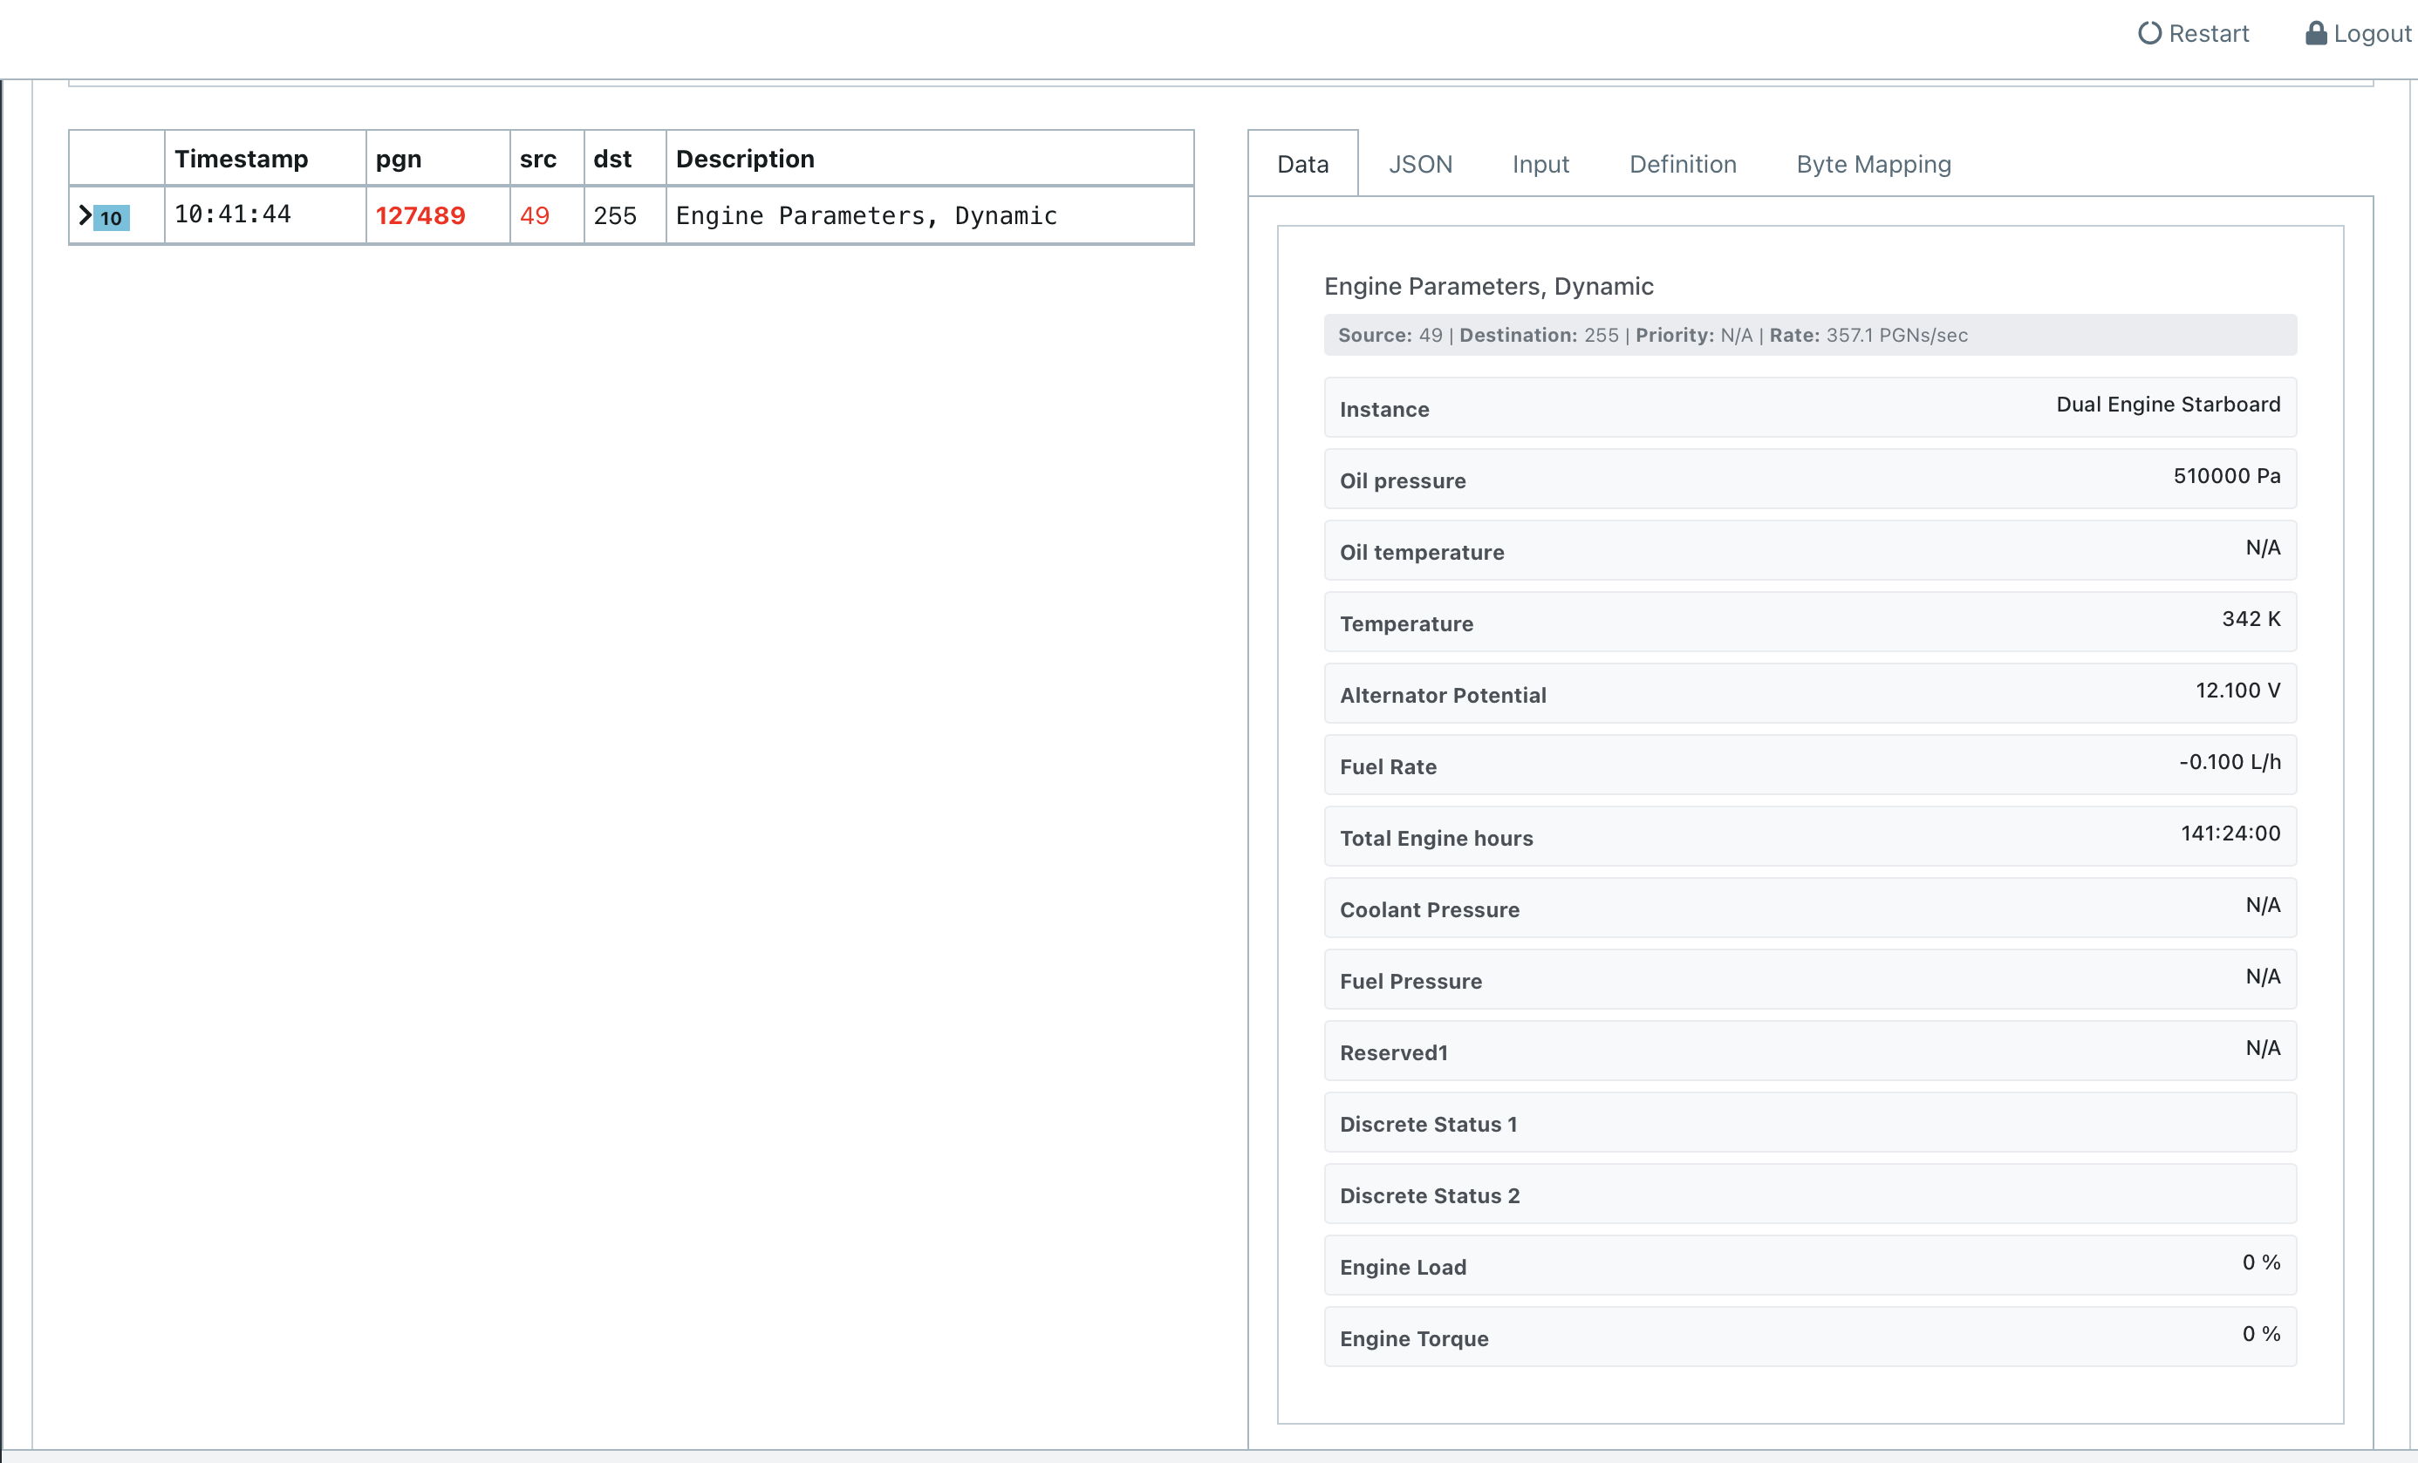Click the red pgn 127489 value
Screen dimensions: 2418x1463
(x=420, y=215)
